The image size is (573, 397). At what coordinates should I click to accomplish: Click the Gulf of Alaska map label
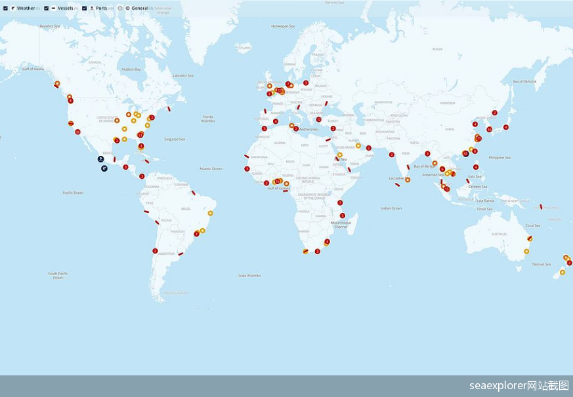click(33, 69)
